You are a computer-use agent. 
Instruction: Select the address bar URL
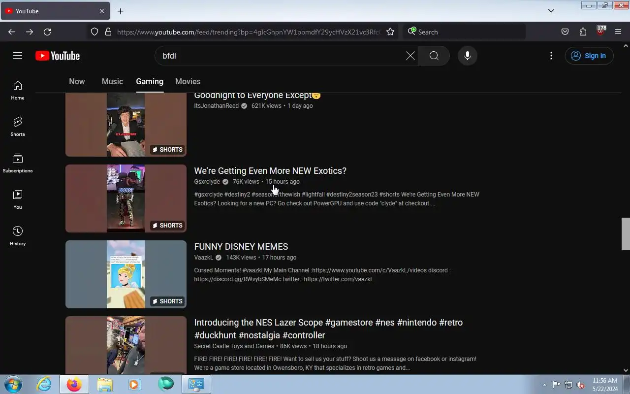tap(249, 32)
